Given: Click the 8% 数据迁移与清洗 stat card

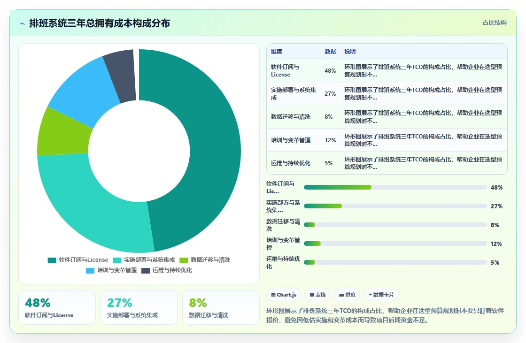Looking at the screenshot, I should [x=221, y=307].
